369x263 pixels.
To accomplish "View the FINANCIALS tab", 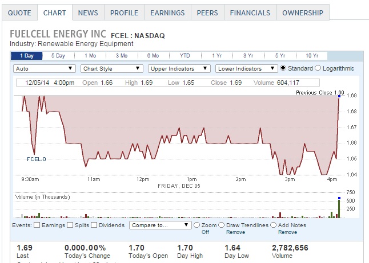I will tap(250, 13).
